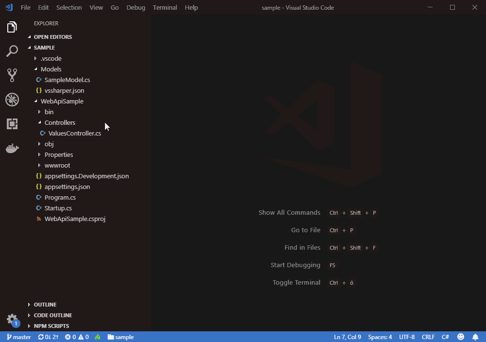This screenshot has width=486, height=342.
Task: Click the C# icon of Startup.cs
Action: [x=39, y=208]
